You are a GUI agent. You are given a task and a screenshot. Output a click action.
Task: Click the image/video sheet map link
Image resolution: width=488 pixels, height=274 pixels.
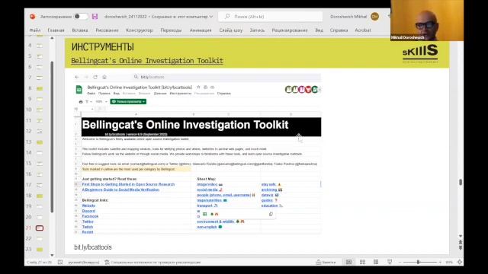(207, 184)
